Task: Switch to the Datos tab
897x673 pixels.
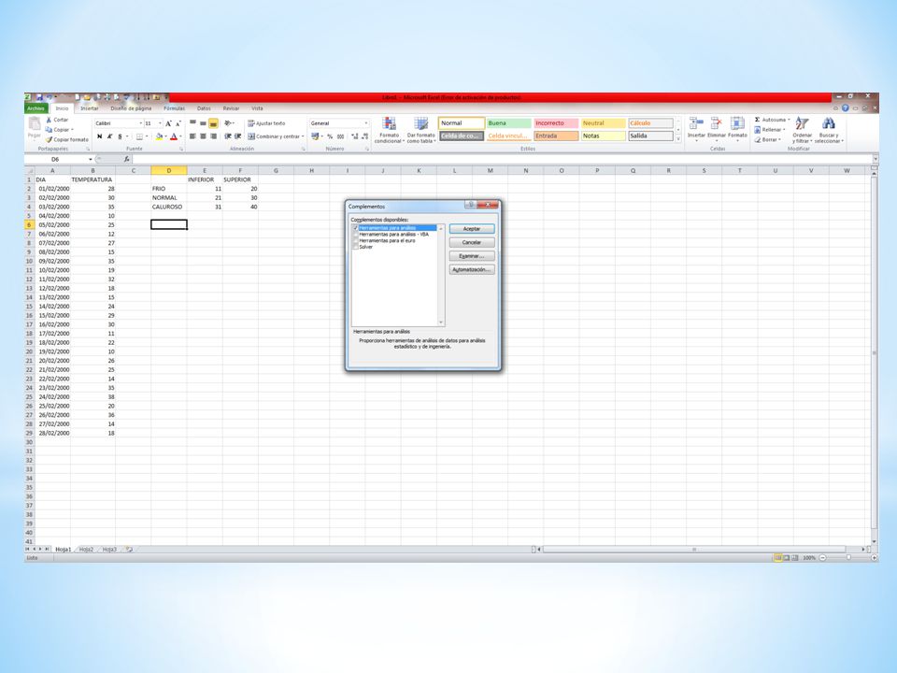Action: [204, 108]
